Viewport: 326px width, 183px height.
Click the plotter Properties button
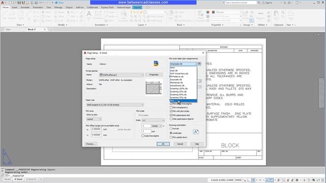click(x=154, y=75)
